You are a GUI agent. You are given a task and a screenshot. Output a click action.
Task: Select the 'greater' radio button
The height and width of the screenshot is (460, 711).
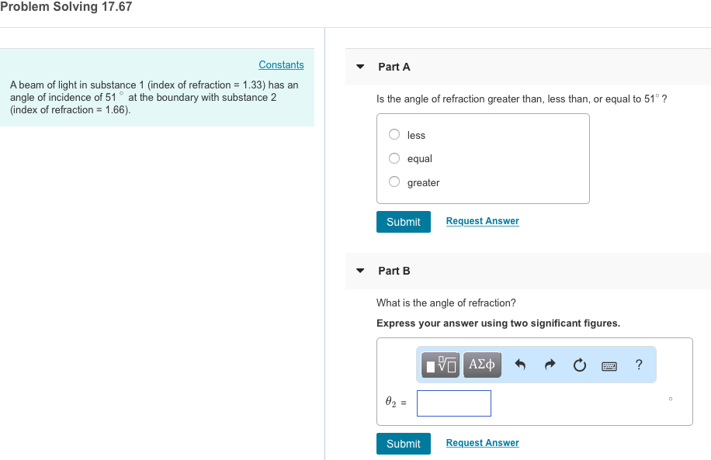click(394, 182)
